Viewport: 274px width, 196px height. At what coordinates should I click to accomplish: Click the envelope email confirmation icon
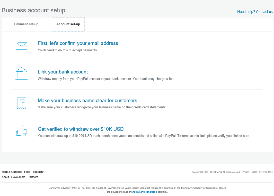pyautogui.click(x=21, y=46)
